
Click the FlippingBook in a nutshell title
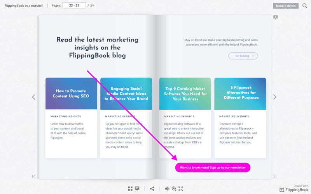tap(24, 6)
